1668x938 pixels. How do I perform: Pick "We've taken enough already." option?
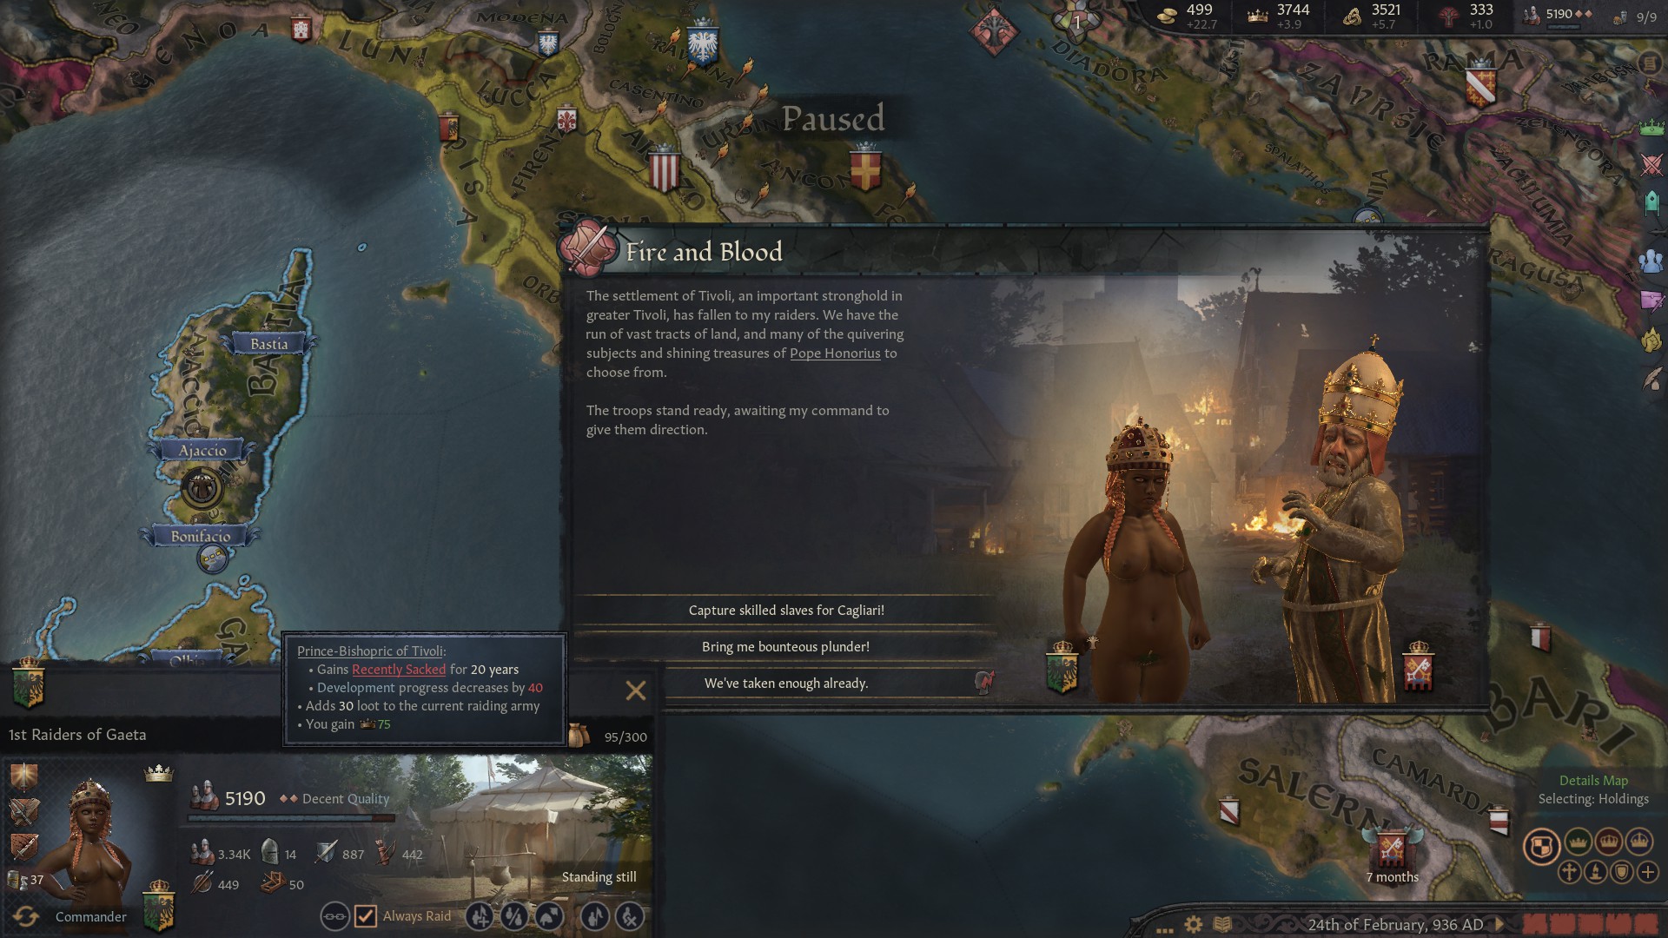point(786,684)
